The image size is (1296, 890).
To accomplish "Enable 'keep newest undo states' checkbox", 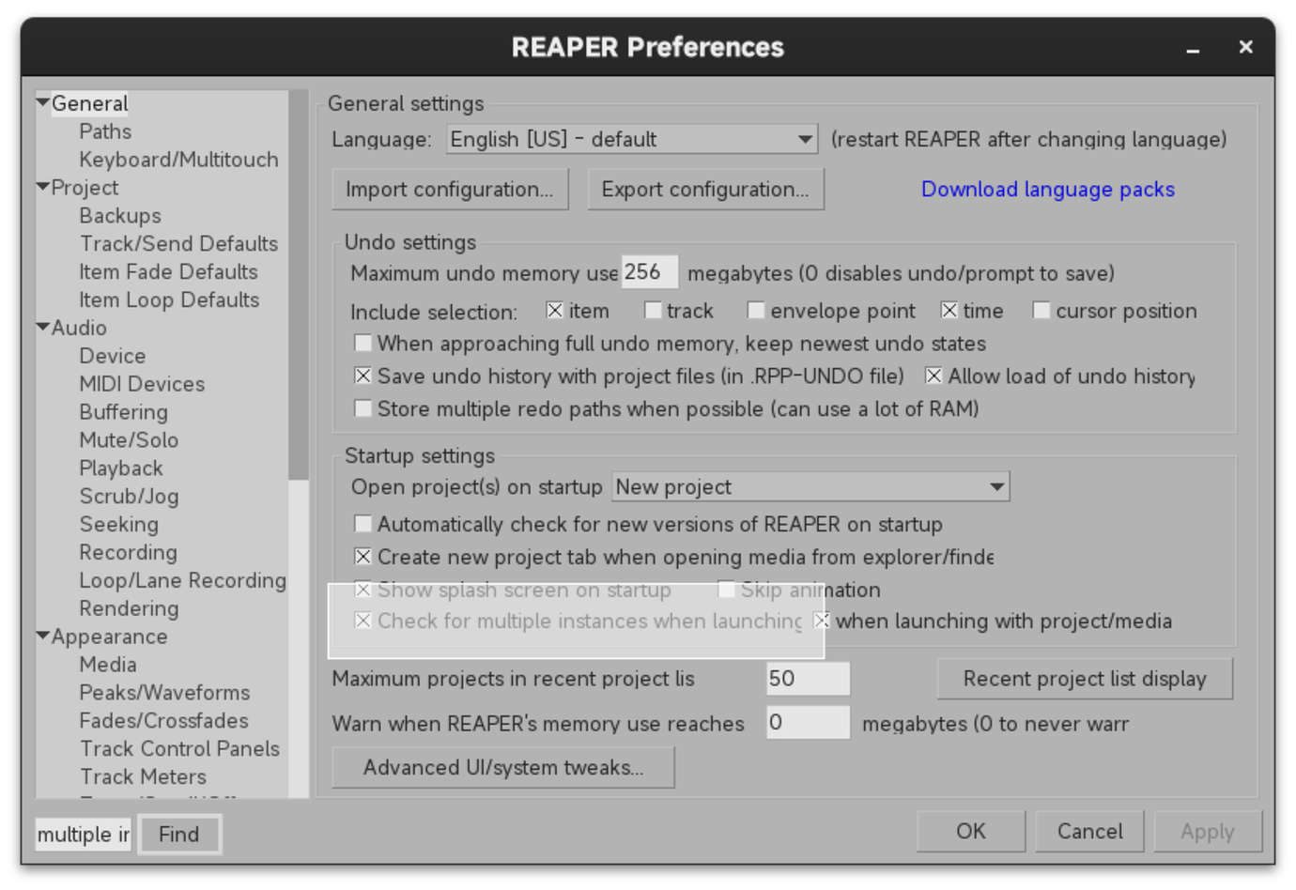I will tap(363, 343).
